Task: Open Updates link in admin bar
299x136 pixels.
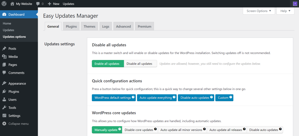Action: click(68, 4)
